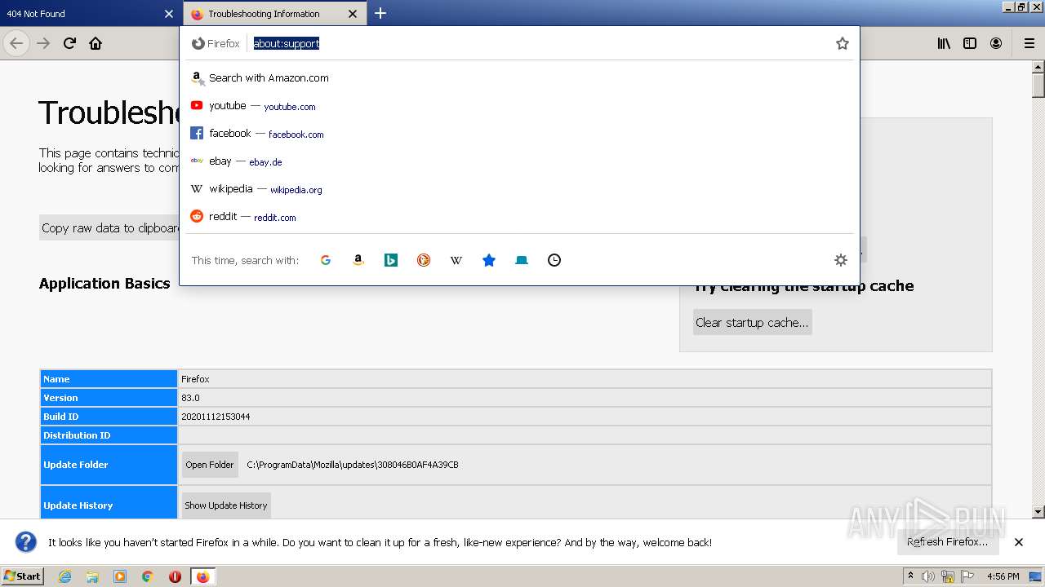Image resolution: width=1045 pixels, height=587 pixels.
Task: Dismiss the refresh Firefox notification bar
Action: (x=1019, y=542)
